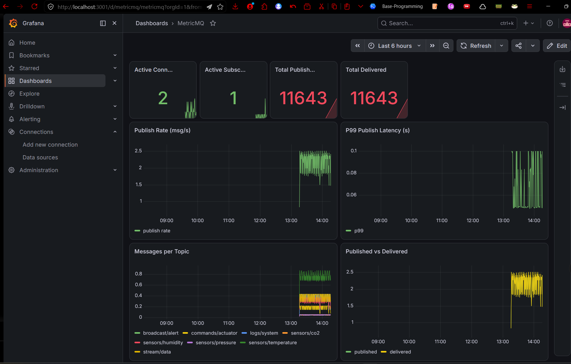This screenshot has height=364, width=571.
Task: Click the delivered yellow color swatch
Action: pyautogui.click(x=384, y=352)
